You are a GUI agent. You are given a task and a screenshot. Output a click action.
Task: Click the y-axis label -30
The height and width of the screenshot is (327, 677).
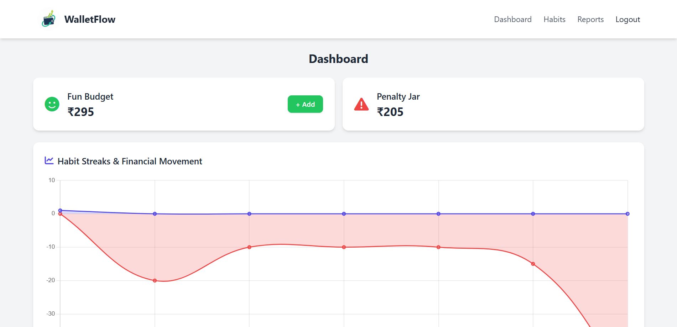click(x=51, y=313)
